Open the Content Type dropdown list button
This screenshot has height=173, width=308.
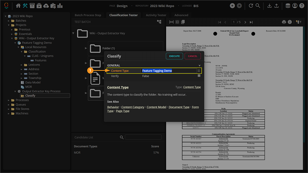pyautogui.click(x=199, y=71)
